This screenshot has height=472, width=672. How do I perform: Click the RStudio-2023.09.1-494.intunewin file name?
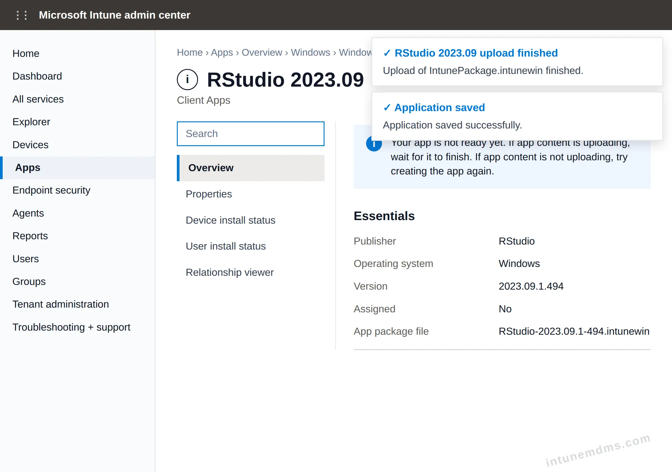[x=574, y=331]
